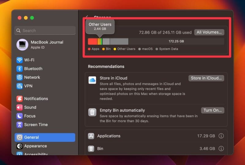Open the Notifications bell icon
The height and width of the screenshot is (165, 245).
[20, 99]
